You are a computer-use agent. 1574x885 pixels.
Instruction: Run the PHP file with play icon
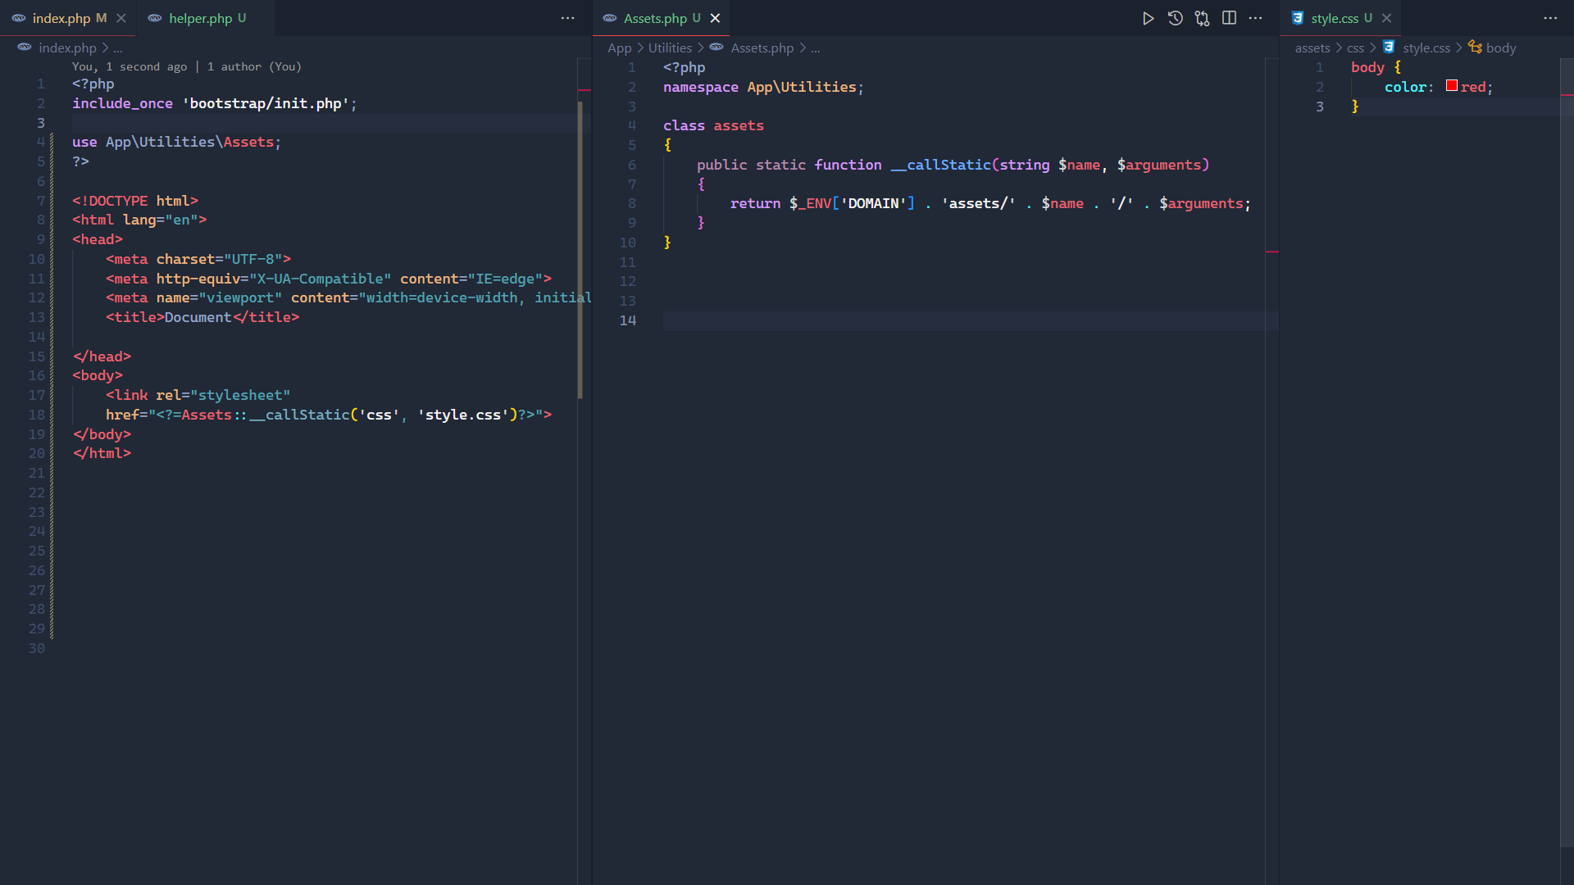tap(1148, 18)
